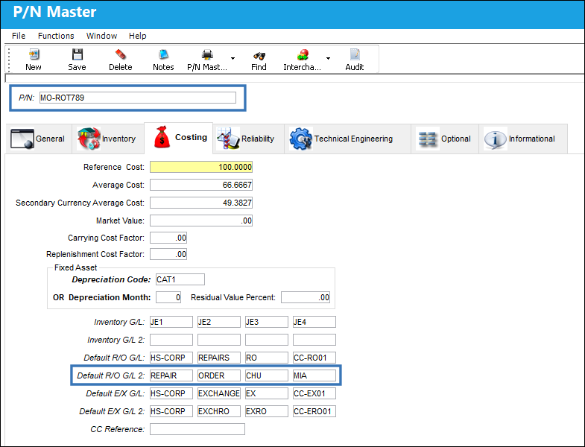Open the Technical Engineering tab
The image size is (585, 447).
pos(348,139)
